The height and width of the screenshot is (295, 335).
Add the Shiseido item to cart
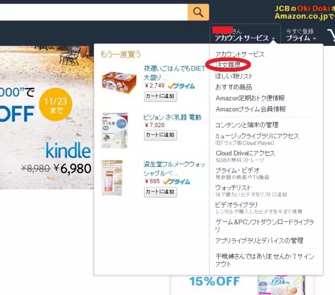point(160,191)
